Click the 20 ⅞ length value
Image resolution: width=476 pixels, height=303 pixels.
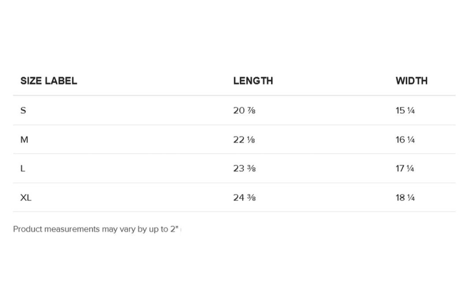coord(244,111)
